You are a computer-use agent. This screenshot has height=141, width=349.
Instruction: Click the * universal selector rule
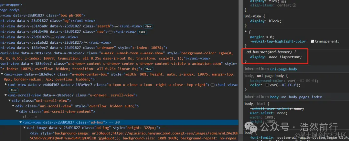[x=246, y=32]
